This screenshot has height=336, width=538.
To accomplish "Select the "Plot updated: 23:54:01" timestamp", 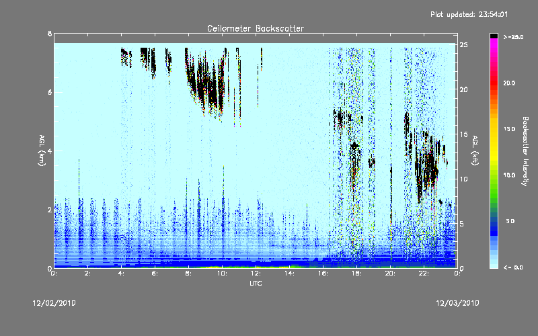I will 469,14.
